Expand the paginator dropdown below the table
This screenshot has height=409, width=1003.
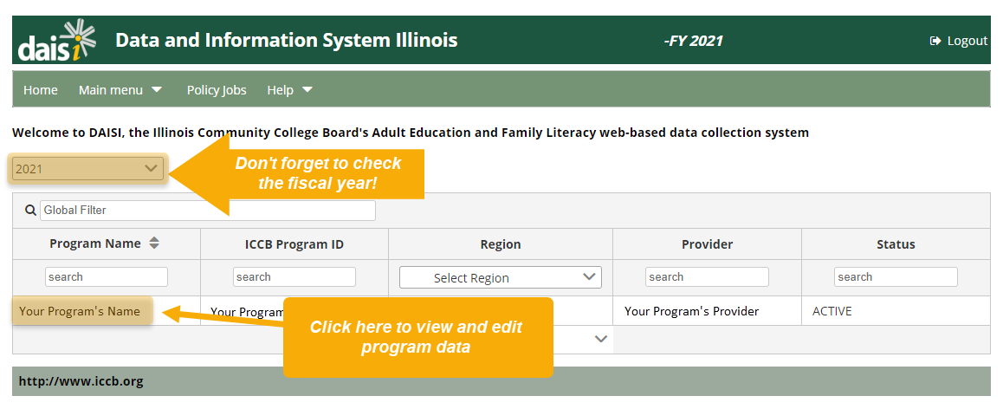[x=601, y=340]
